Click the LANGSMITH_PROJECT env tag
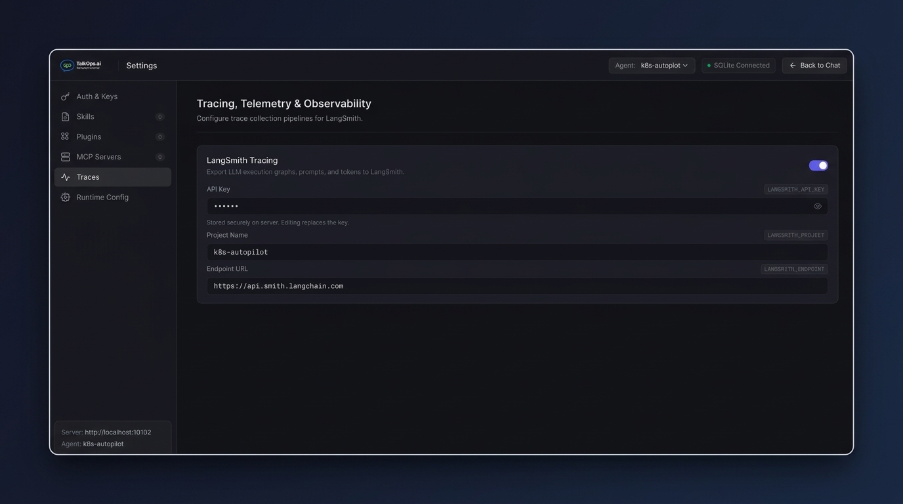Image resolution: width=903 pixels, height=504 pixels. click(796, 235)
